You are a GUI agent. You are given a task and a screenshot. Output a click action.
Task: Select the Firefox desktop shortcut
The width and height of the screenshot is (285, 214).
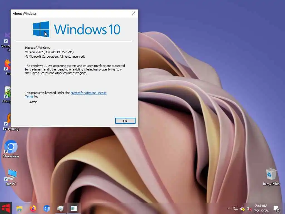click(7, 67)
